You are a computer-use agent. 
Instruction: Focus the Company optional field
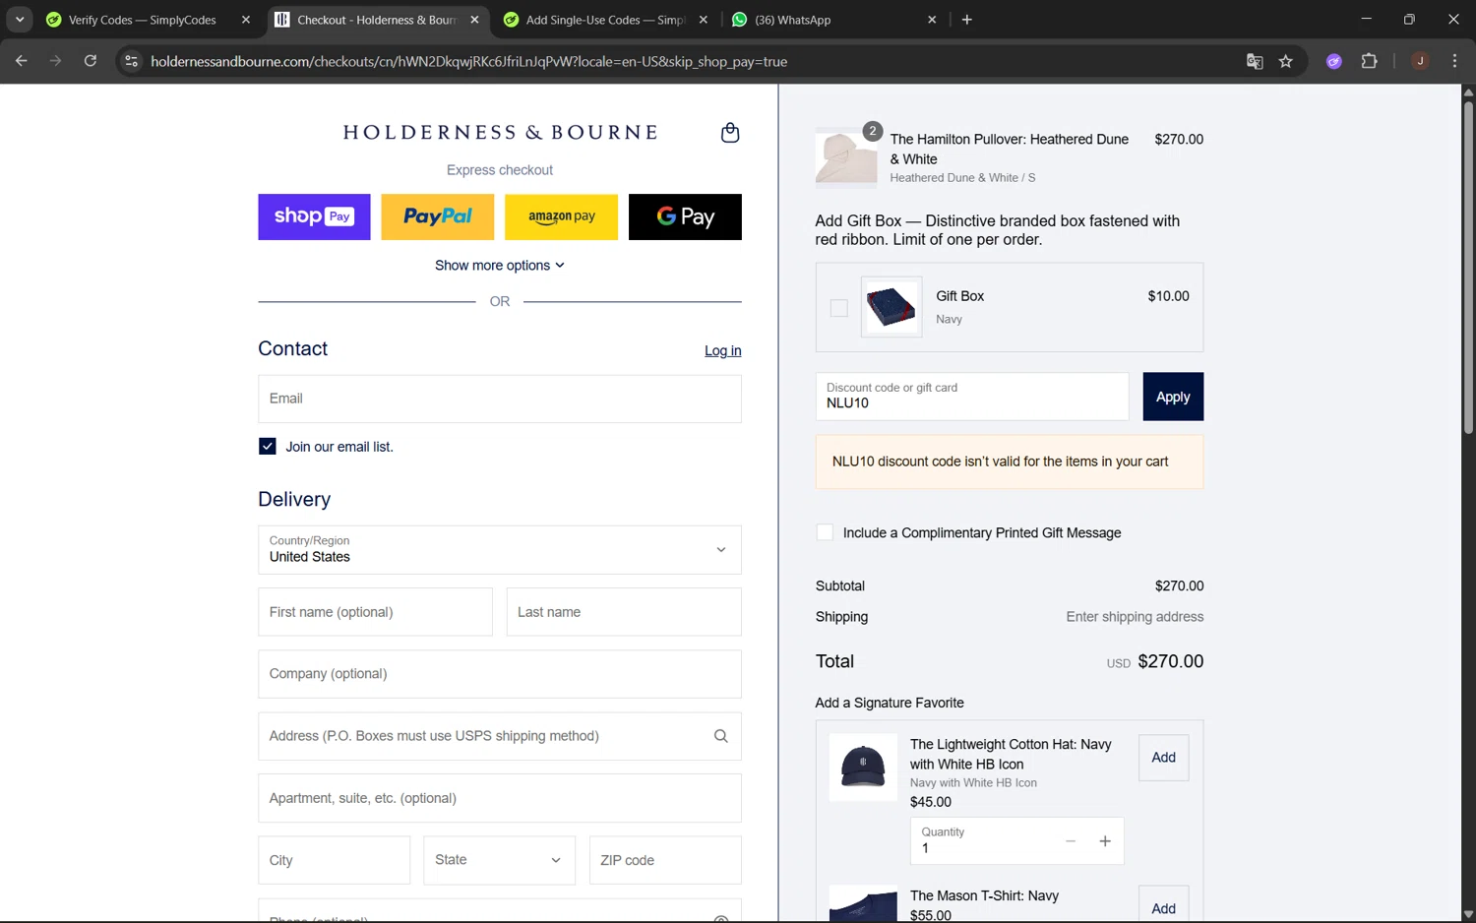tap(500, 674)
